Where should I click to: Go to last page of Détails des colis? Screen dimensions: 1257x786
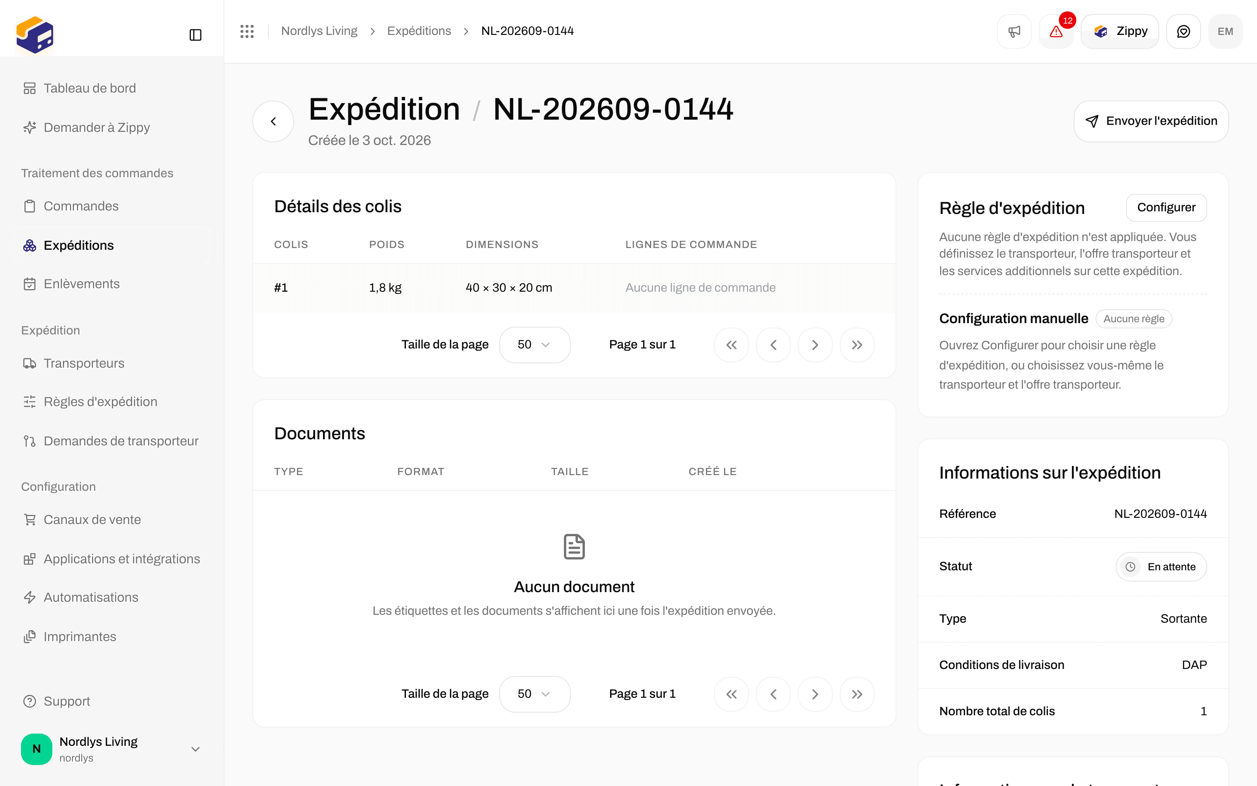[x=857, y=345]
